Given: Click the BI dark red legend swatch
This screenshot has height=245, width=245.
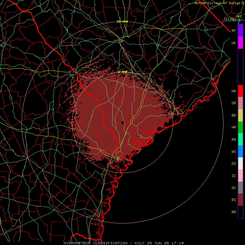Looking at the screenshot, I should (x=240, y=200).
